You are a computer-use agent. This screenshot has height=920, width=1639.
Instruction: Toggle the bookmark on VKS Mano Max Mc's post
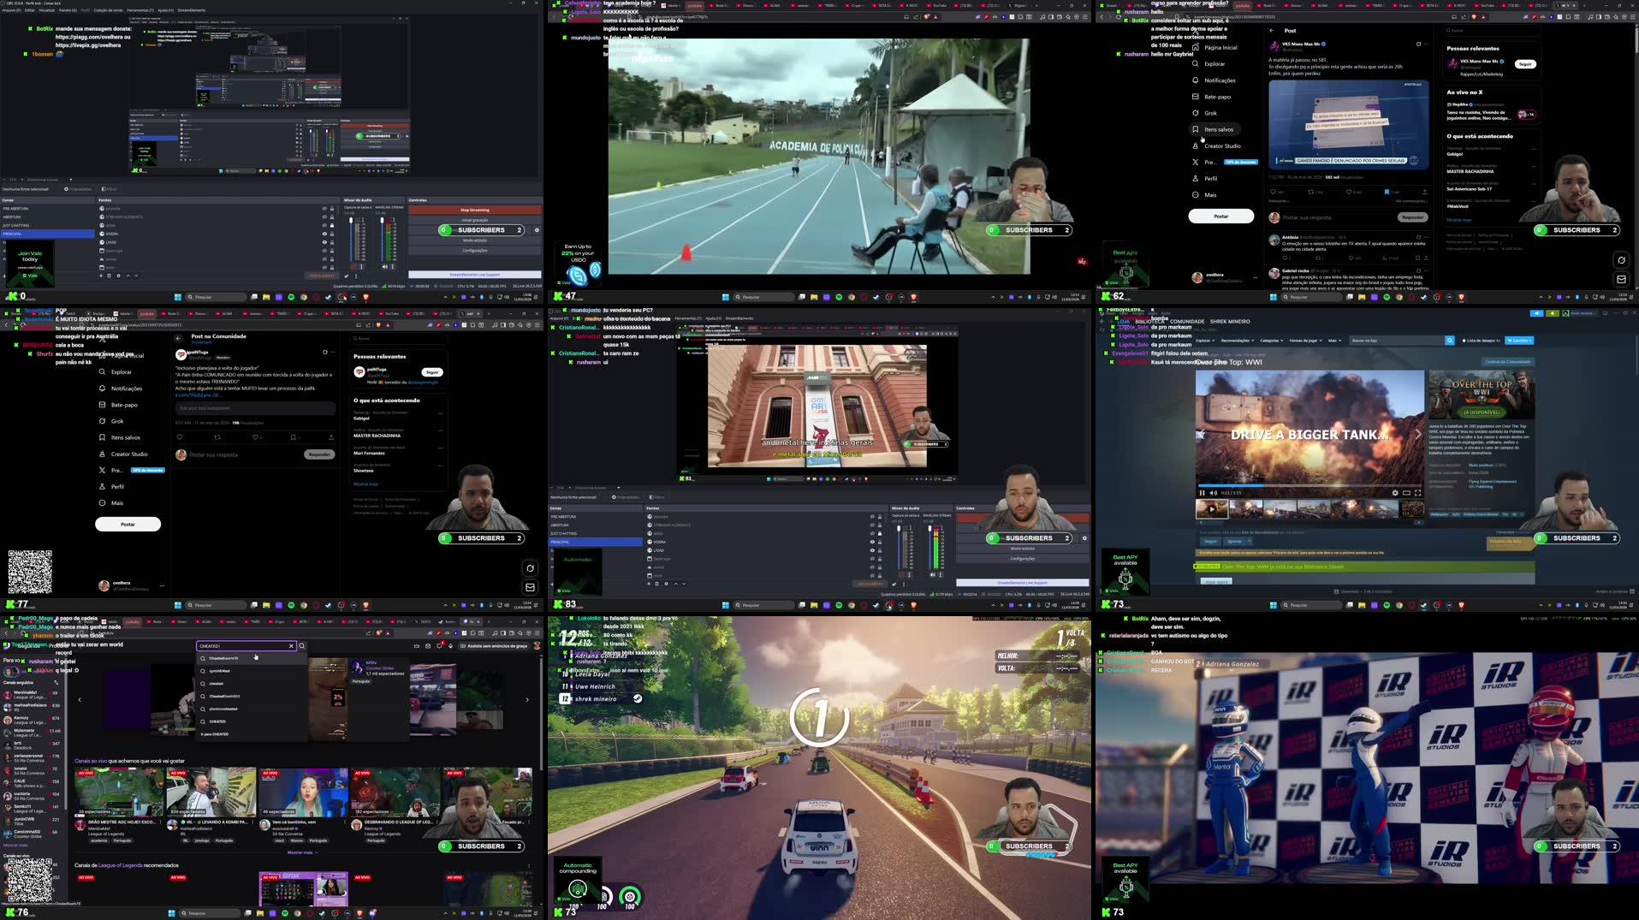[x=1386, y=193]
